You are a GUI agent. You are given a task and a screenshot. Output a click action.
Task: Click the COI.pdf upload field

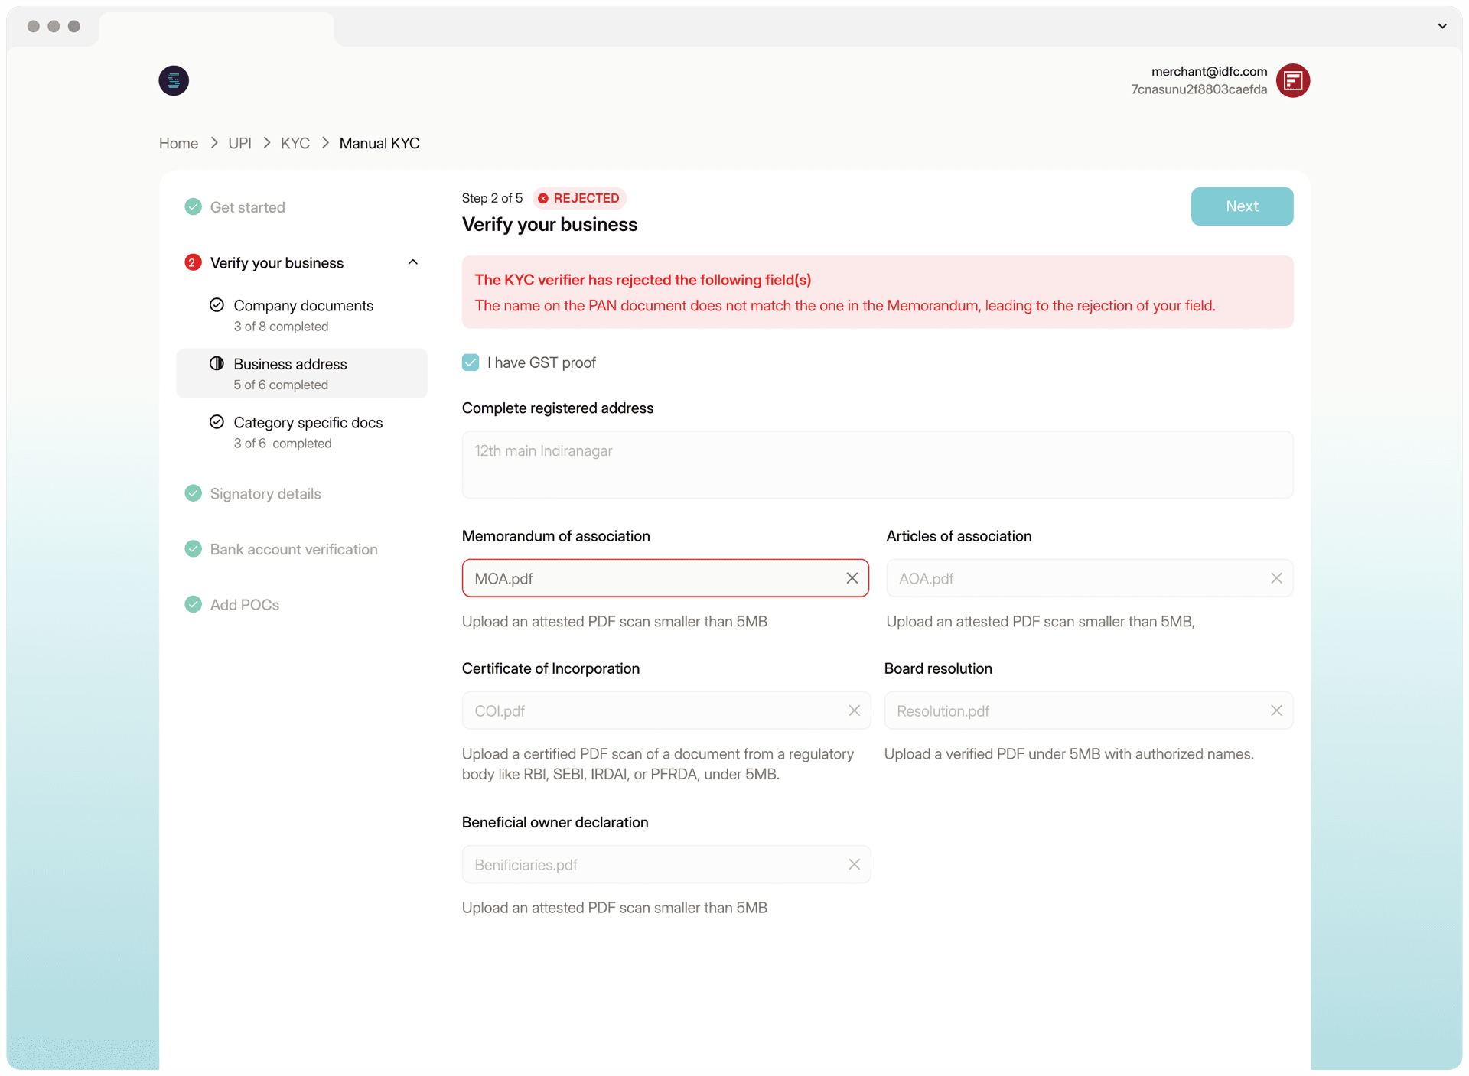pyautogui.click(x=666, y=710)
